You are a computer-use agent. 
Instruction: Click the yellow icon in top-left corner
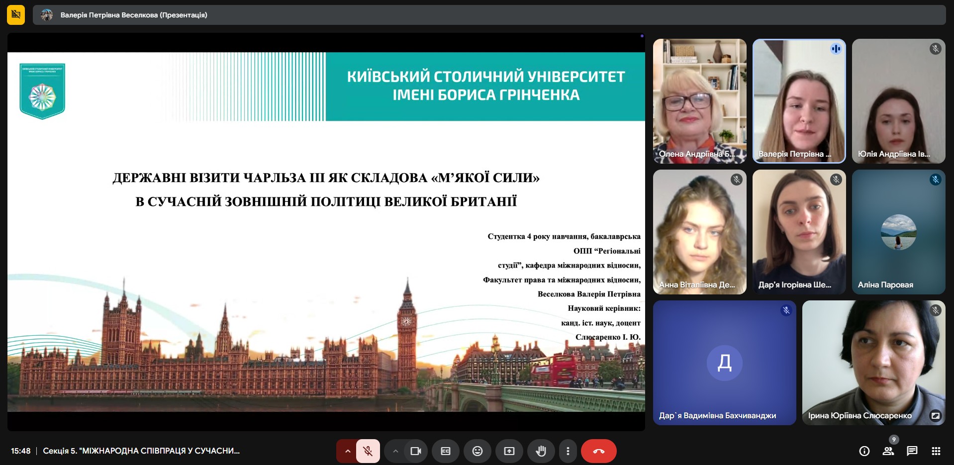coord(16,15)
